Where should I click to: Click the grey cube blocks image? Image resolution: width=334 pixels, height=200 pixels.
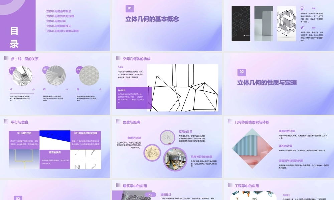tap(264, 24)
